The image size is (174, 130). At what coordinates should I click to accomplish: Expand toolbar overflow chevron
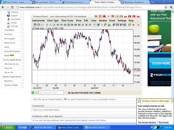138,25
